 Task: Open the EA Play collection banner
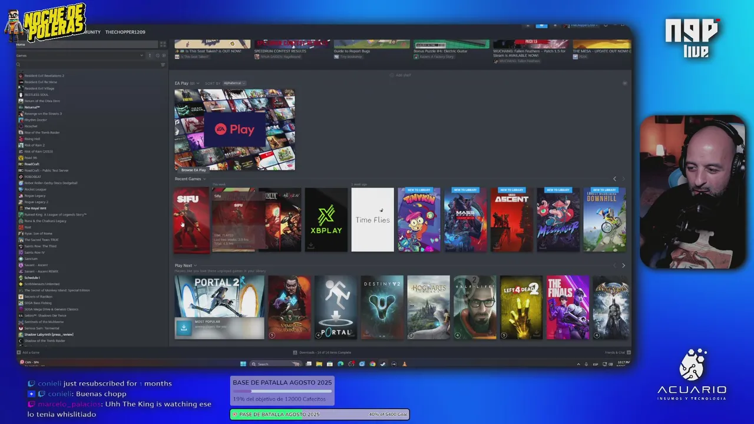click(x=234, y=129)
